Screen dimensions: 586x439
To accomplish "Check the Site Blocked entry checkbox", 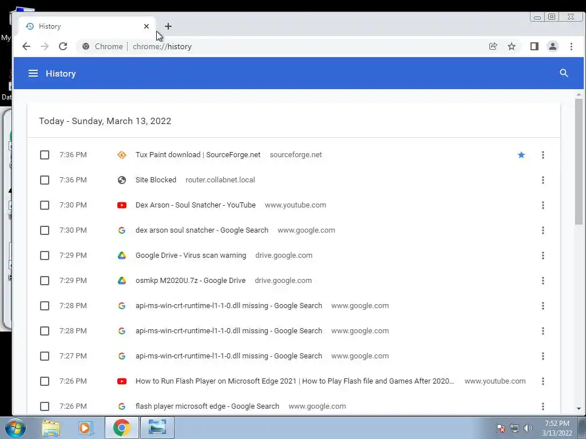I will tap(45, 180).
